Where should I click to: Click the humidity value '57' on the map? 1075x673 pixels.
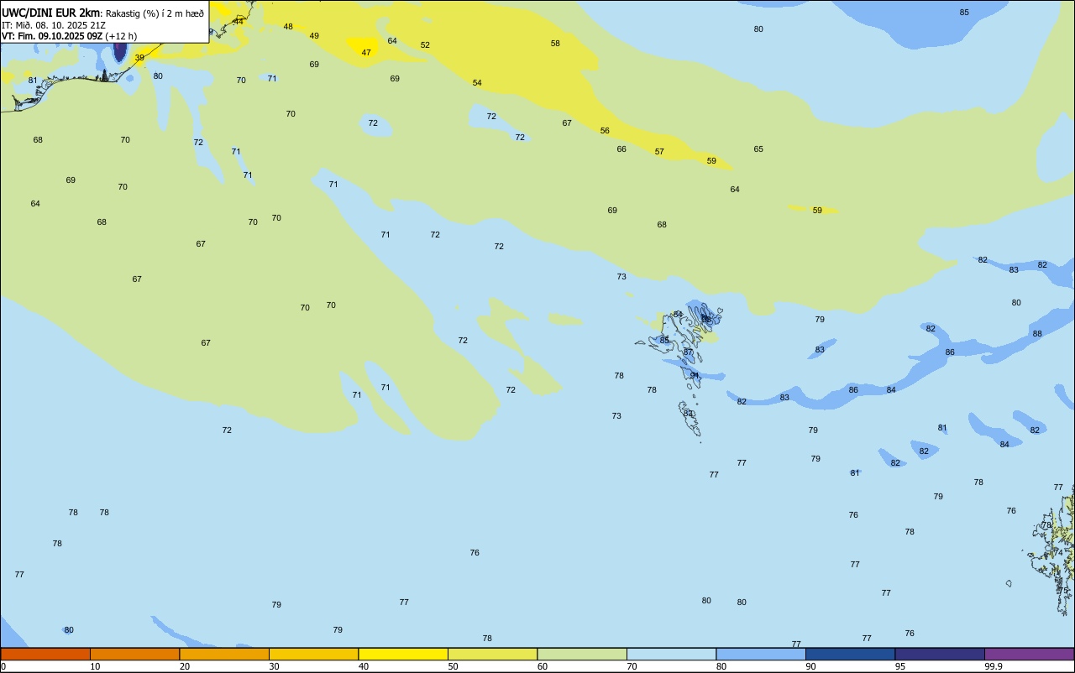coord(659,152)
